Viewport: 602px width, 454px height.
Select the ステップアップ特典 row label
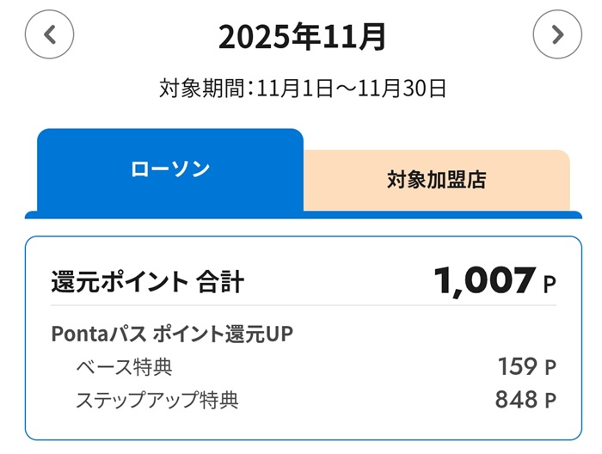(157, 400)
